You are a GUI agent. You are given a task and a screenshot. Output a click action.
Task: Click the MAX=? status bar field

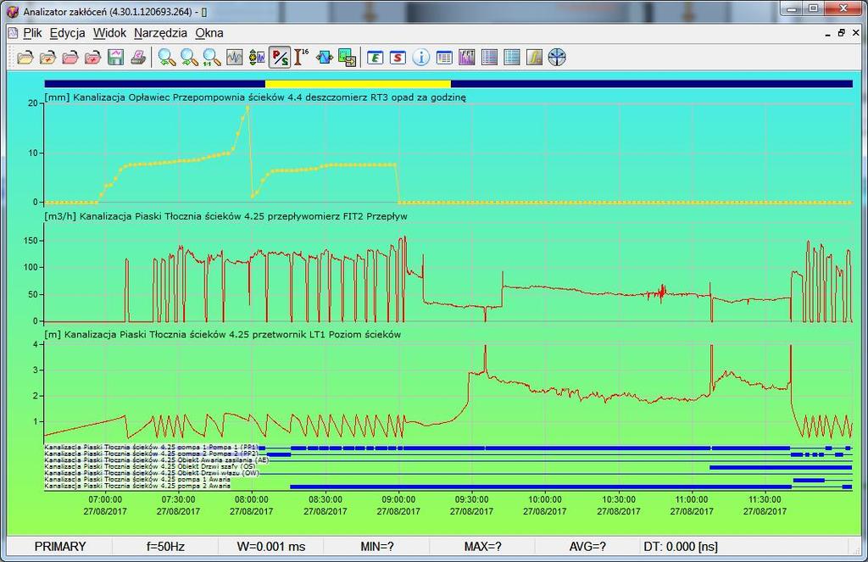point(482,547)
